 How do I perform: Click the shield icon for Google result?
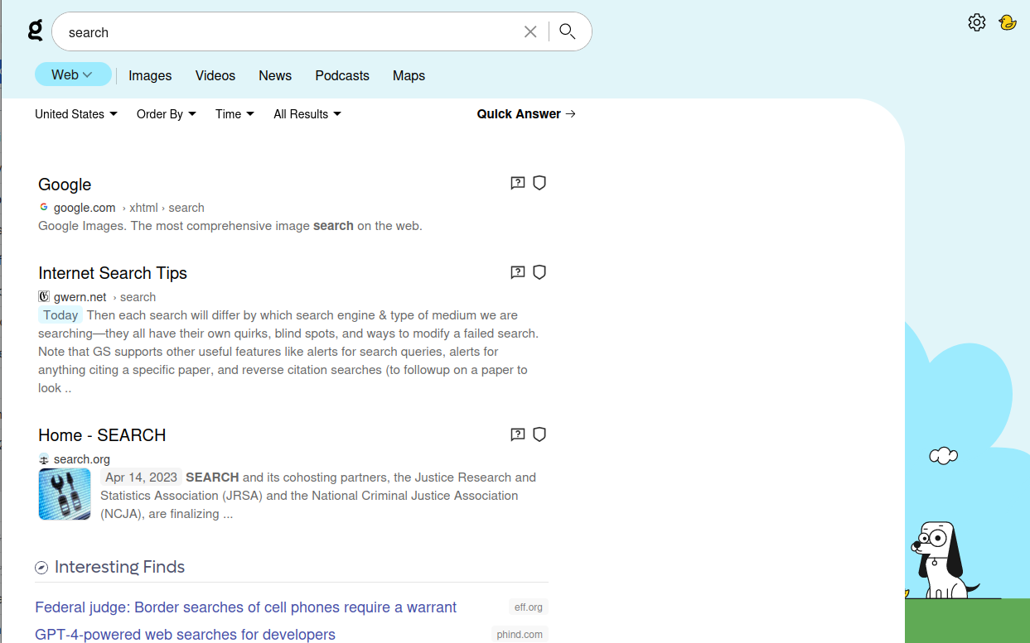point(539,183)
